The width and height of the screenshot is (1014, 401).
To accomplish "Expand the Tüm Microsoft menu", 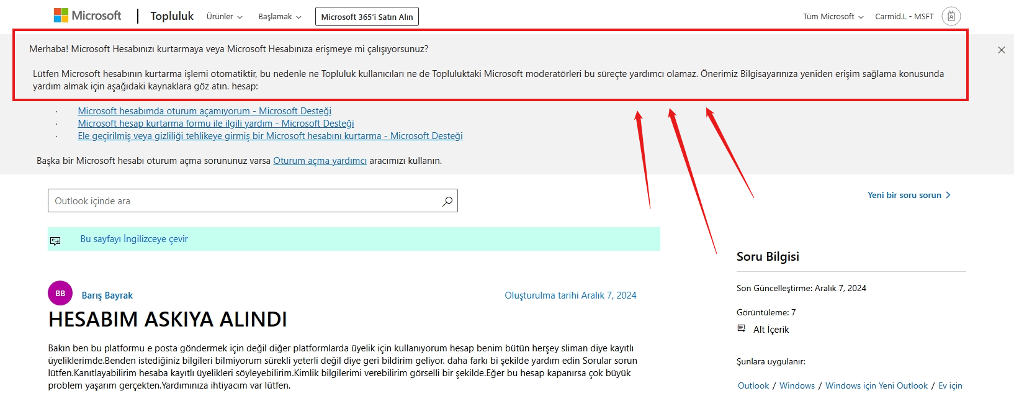I will point(833,17).
